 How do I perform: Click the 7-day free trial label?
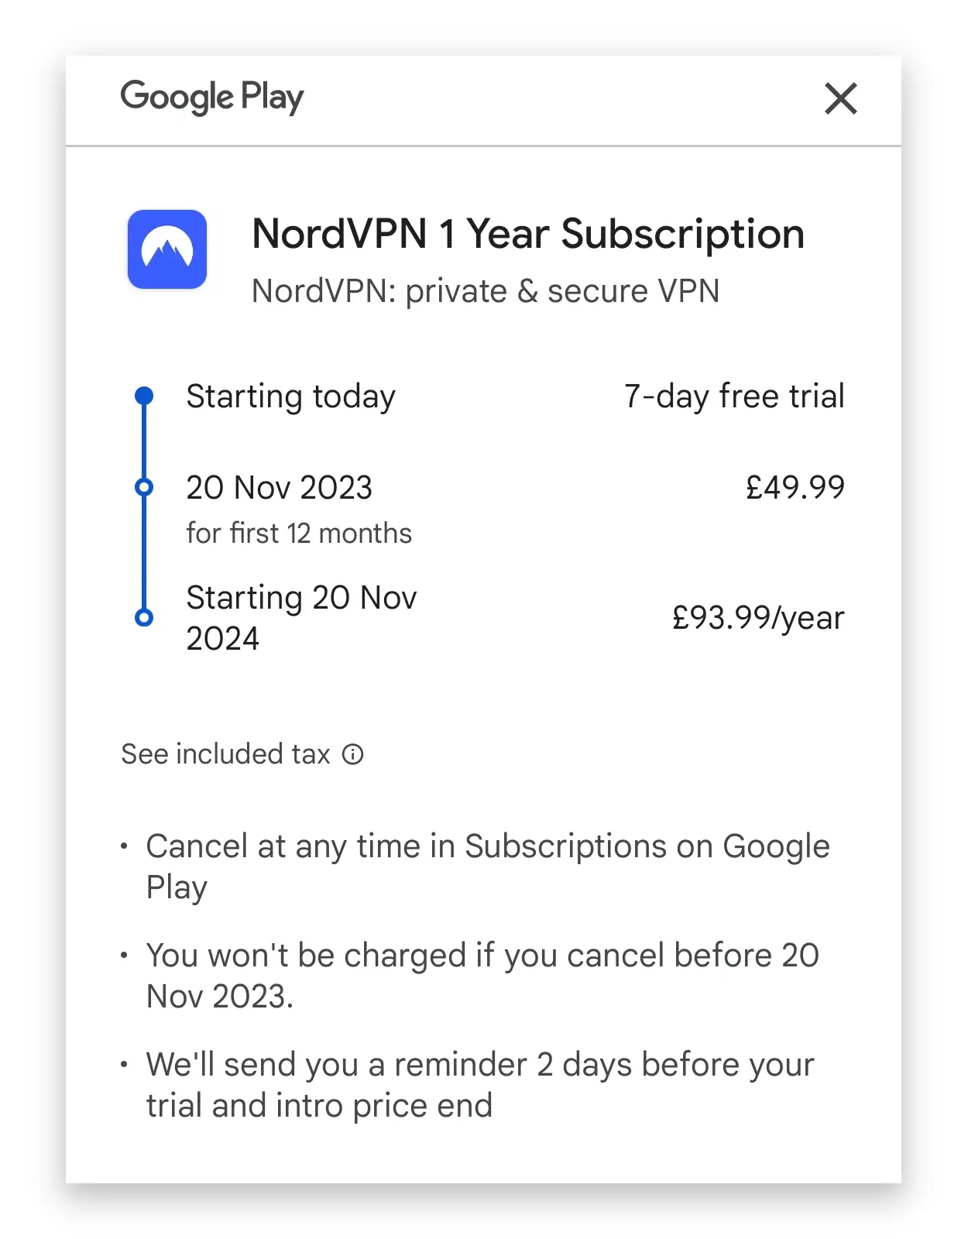(734, 396)
